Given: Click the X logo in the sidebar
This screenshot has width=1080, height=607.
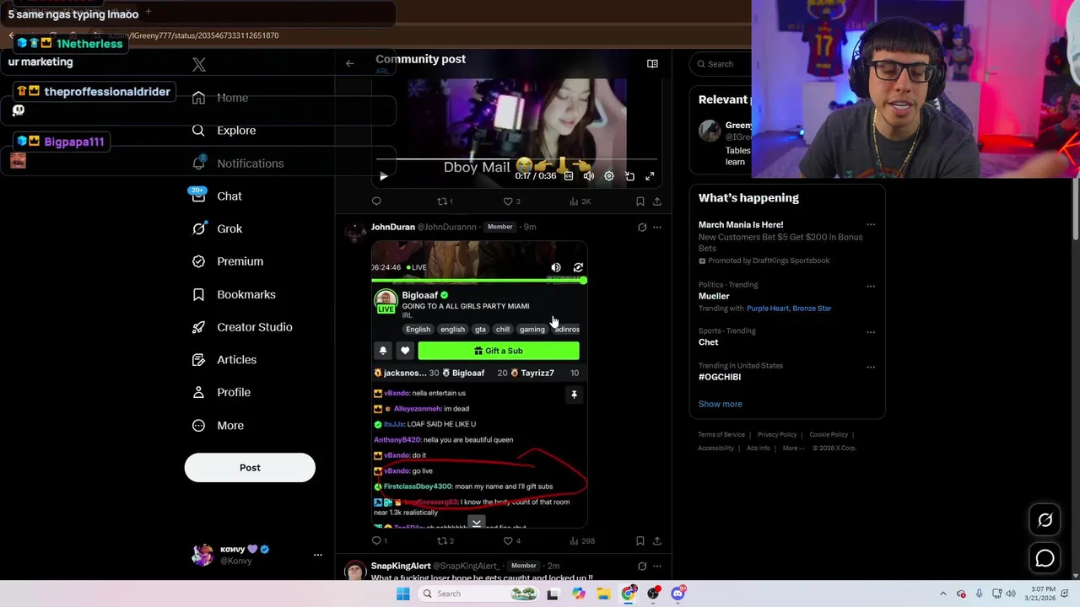Looking at the screenshot, I should pos(199,65).
